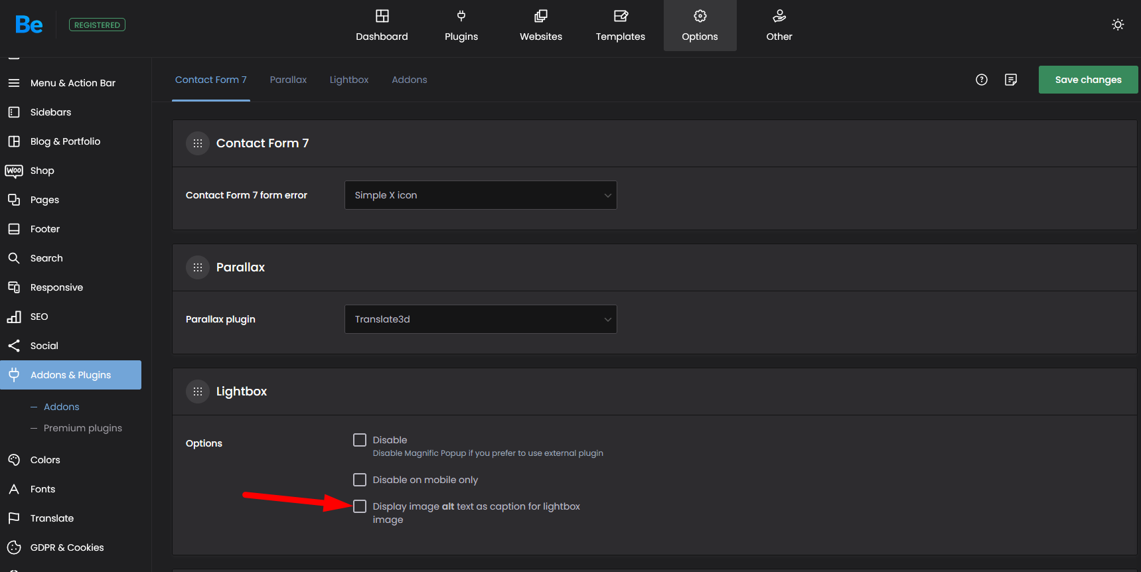The width and height of the screenshot is (1141, 572).
Task: Switch to the Lightbox tab
Action: pos(349,80)
